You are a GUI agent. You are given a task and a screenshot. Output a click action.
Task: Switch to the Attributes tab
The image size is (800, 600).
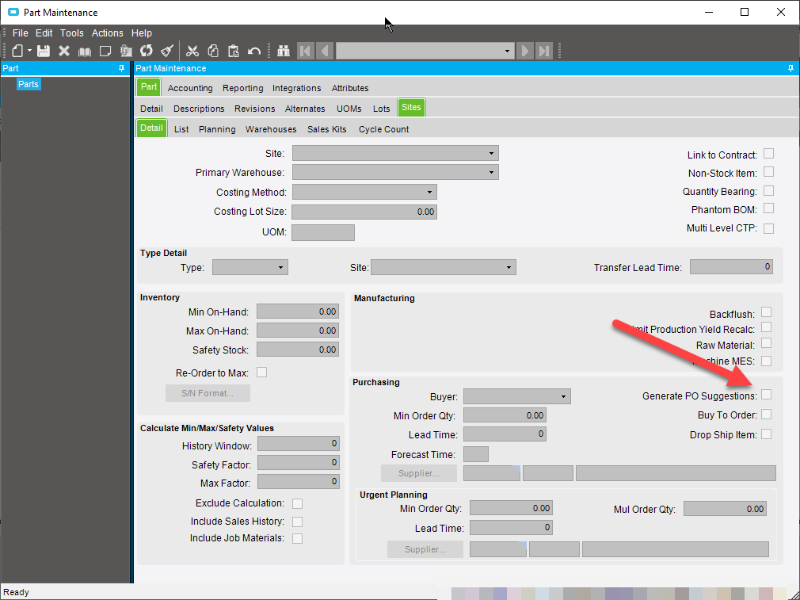pos(350,88)
